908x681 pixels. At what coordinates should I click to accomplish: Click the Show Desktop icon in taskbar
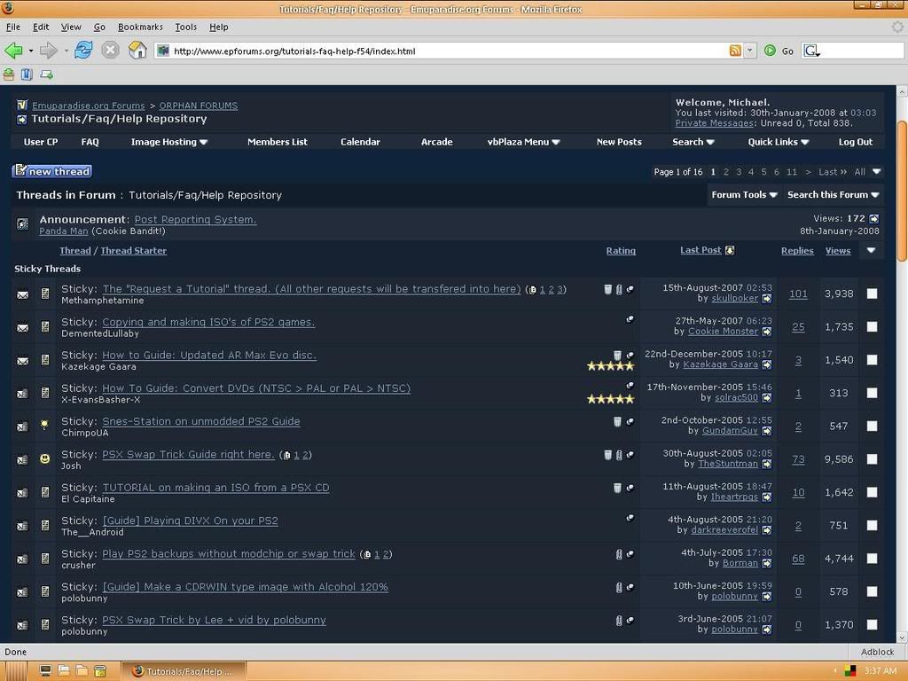[44, 671]
